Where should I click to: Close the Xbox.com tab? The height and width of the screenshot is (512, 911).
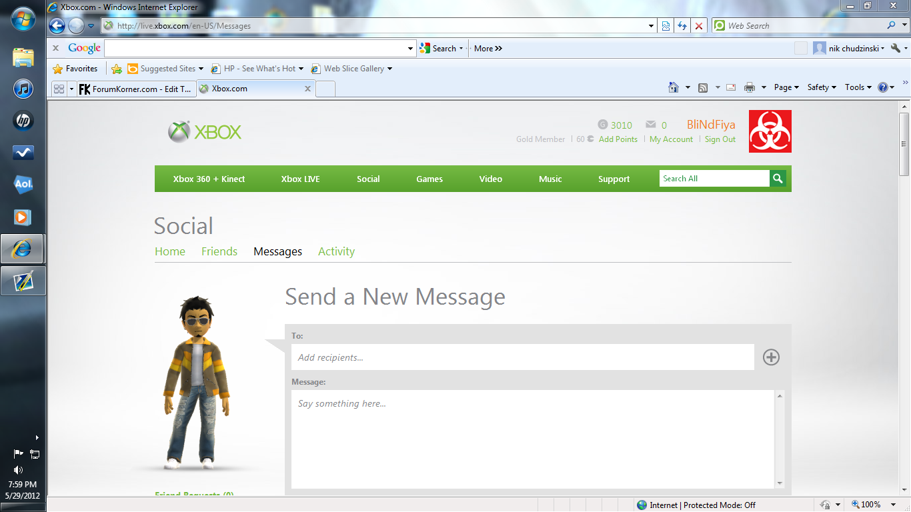(307, 89)
